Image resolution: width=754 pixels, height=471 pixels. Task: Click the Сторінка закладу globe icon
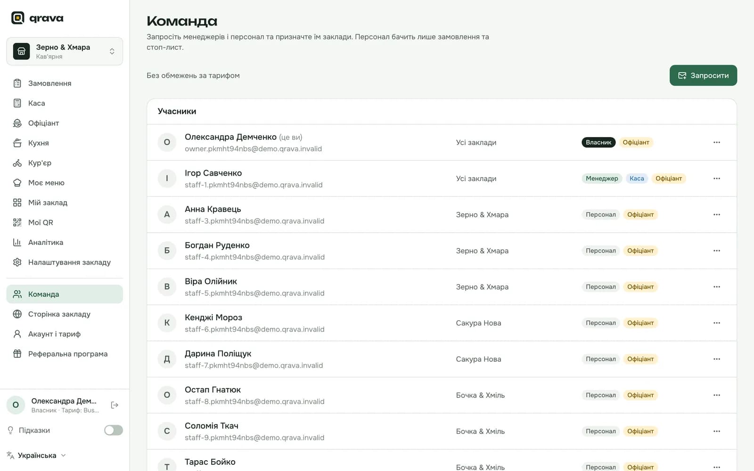[17, 314]
